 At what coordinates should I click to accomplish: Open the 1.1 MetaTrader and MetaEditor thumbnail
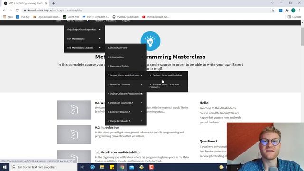(x=74, y=156)
